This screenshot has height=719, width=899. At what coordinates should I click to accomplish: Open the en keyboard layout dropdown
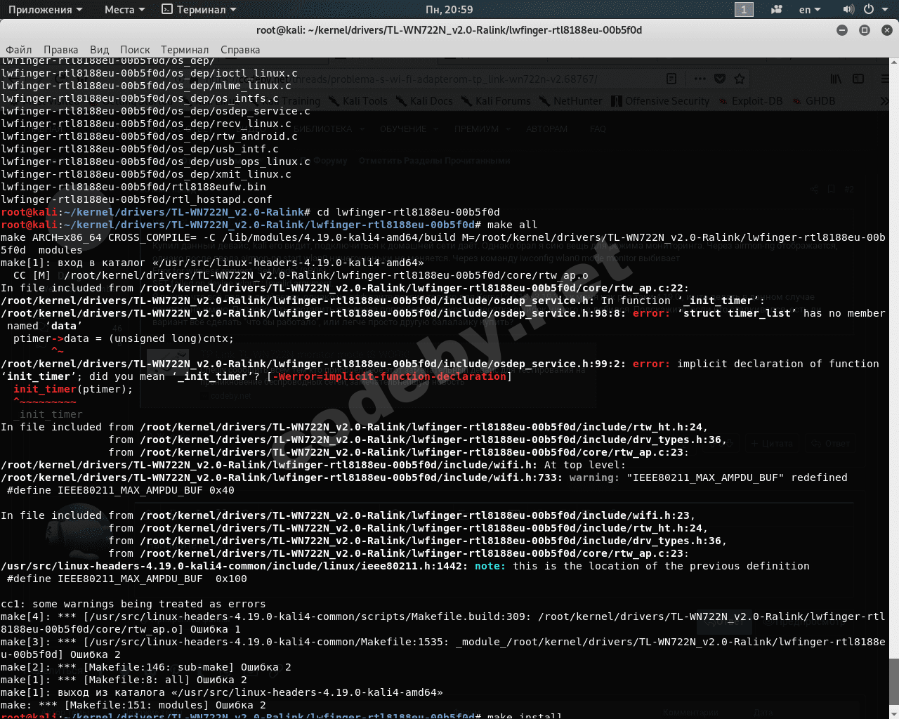point(810,9)
